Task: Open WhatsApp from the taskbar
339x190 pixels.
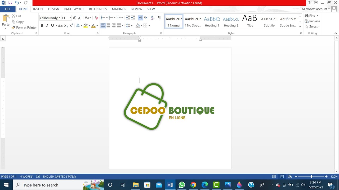Action: pyautogui.click(x=182, y=185)
